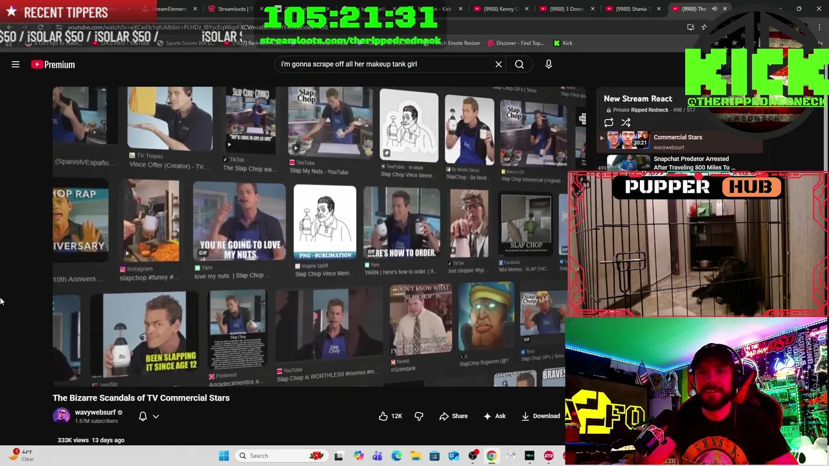Open Microsoft Edge from the taskbar
This screenshot has height=466, width=829.
click(396, 456)
